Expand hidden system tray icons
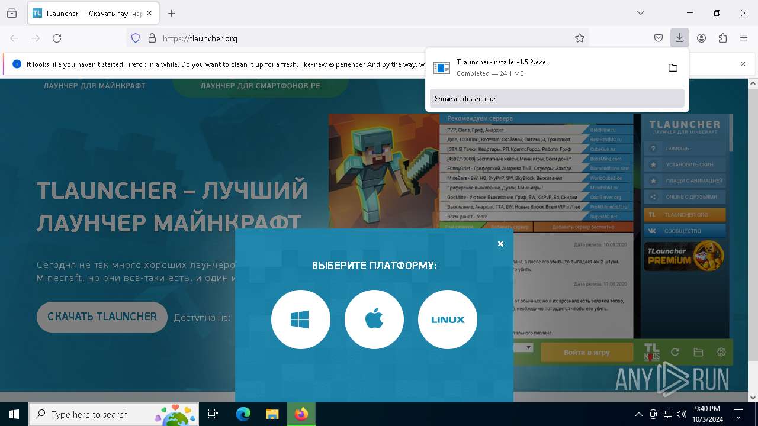758x426 pixels. coord(638,414)
